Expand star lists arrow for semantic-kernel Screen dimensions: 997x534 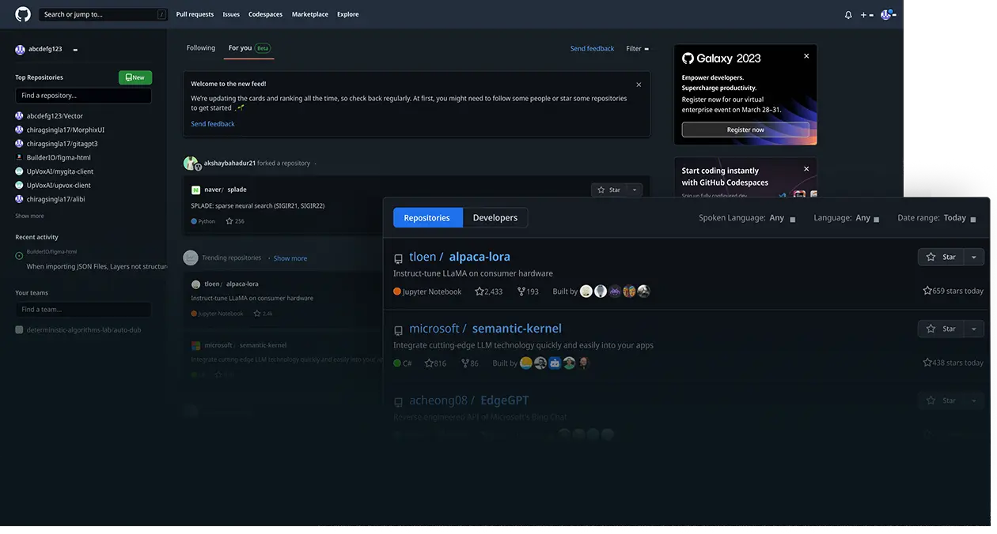974,329
